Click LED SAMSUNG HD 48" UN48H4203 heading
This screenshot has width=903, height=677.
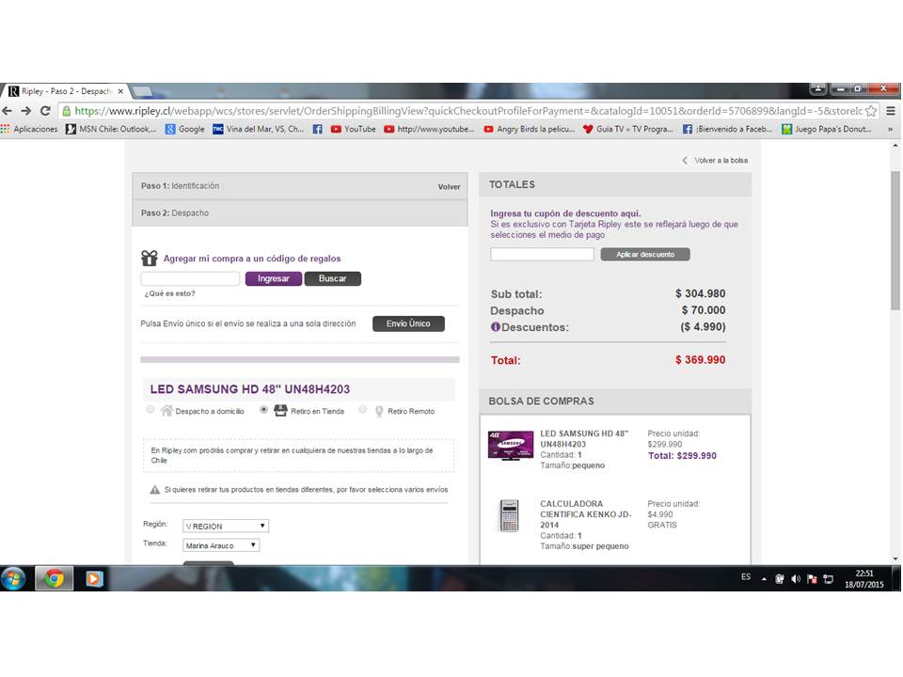tap(250, 389)
